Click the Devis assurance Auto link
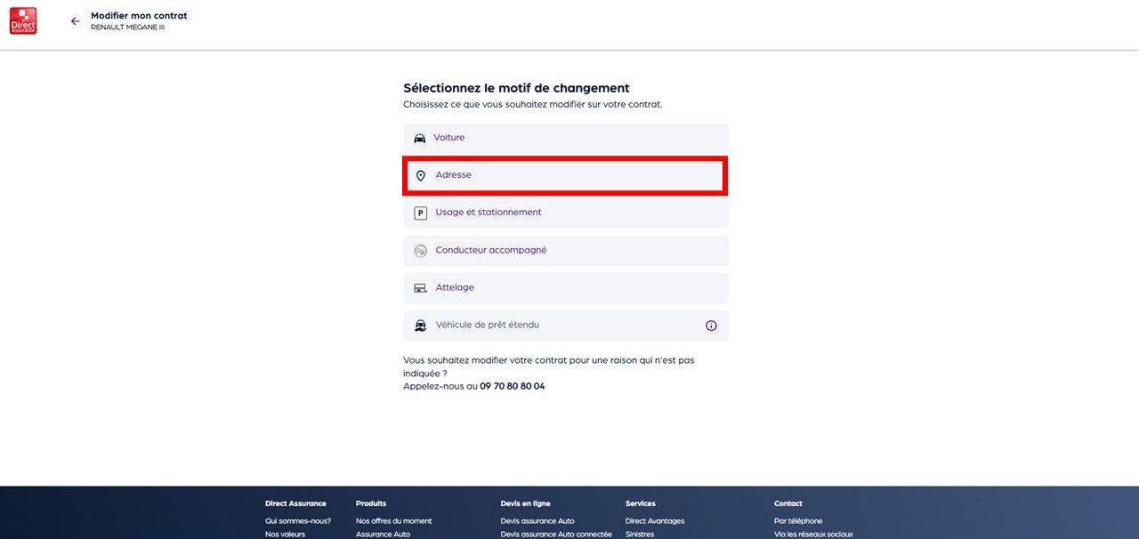This screenshot has height=539, width=1139. click(x=537, y=521)
